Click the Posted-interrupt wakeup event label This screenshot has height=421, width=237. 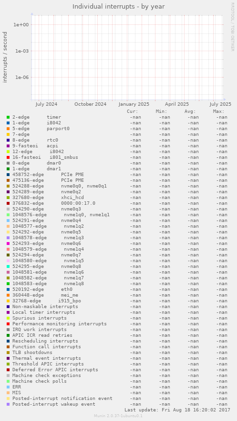pyautogui.click(x=54, y=404)
